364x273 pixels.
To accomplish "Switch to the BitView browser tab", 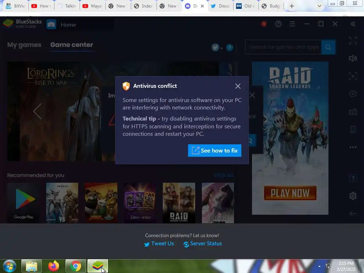I will [16, 6].
